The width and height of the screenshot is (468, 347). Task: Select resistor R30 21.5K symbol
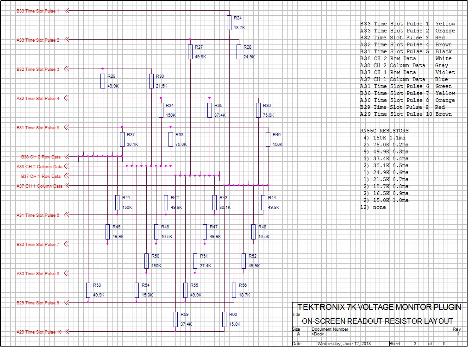coord(151,81)
